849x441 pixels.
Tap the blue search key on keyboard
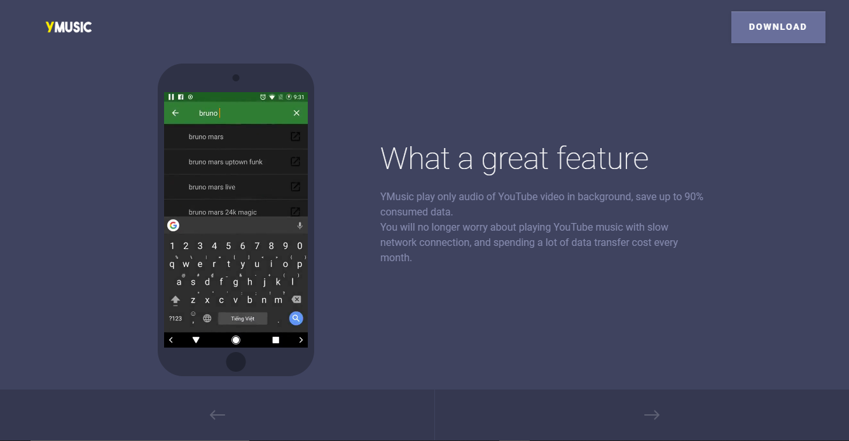(x=296, y=318)
